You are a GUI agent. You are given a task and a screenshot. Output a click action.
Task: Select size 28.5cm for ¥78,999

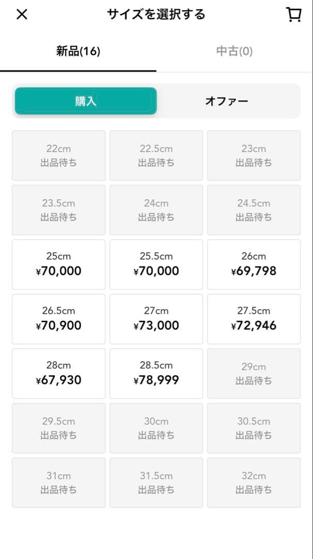pyautogui.click(x=156, y=373)
